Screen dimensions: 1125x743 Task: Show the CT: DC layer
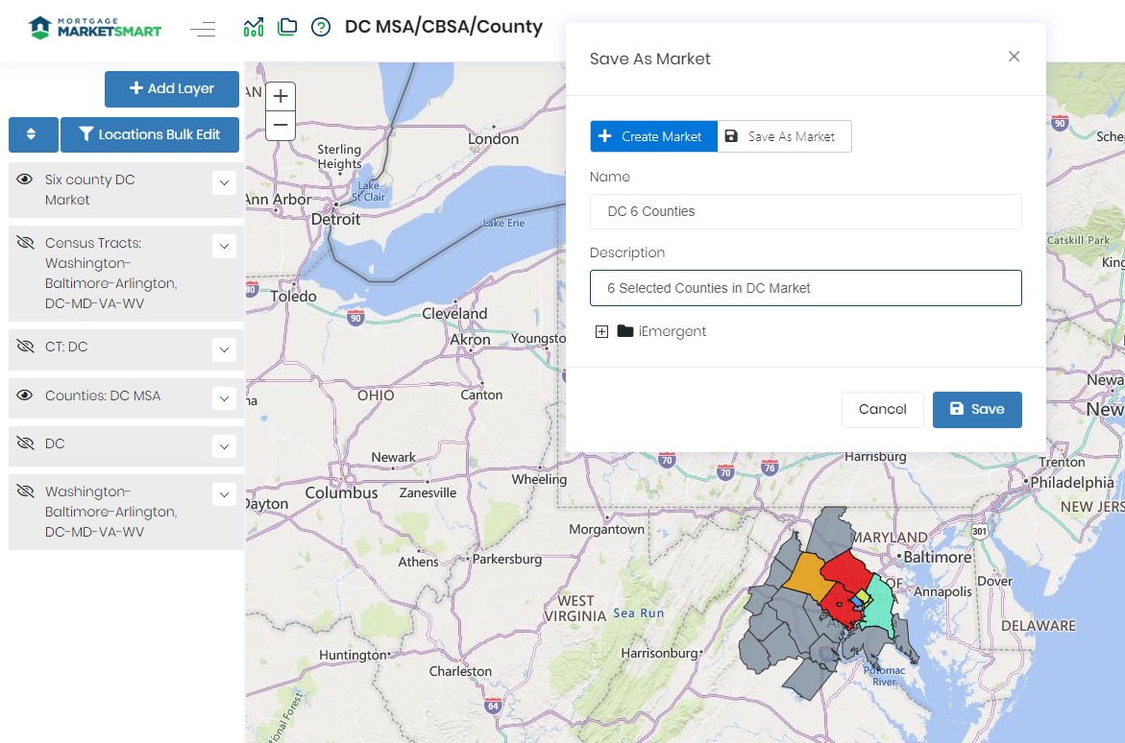point(25,347)
